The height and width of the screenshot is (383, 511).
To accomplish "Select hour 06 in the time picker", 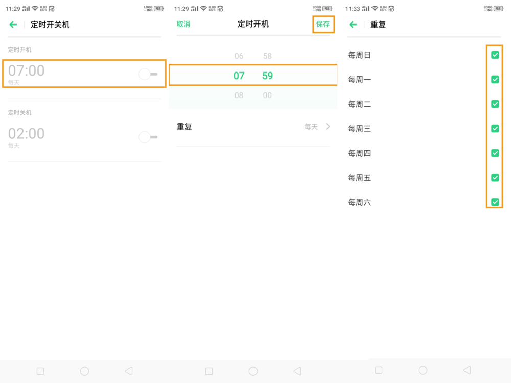I will coord(239,56).
